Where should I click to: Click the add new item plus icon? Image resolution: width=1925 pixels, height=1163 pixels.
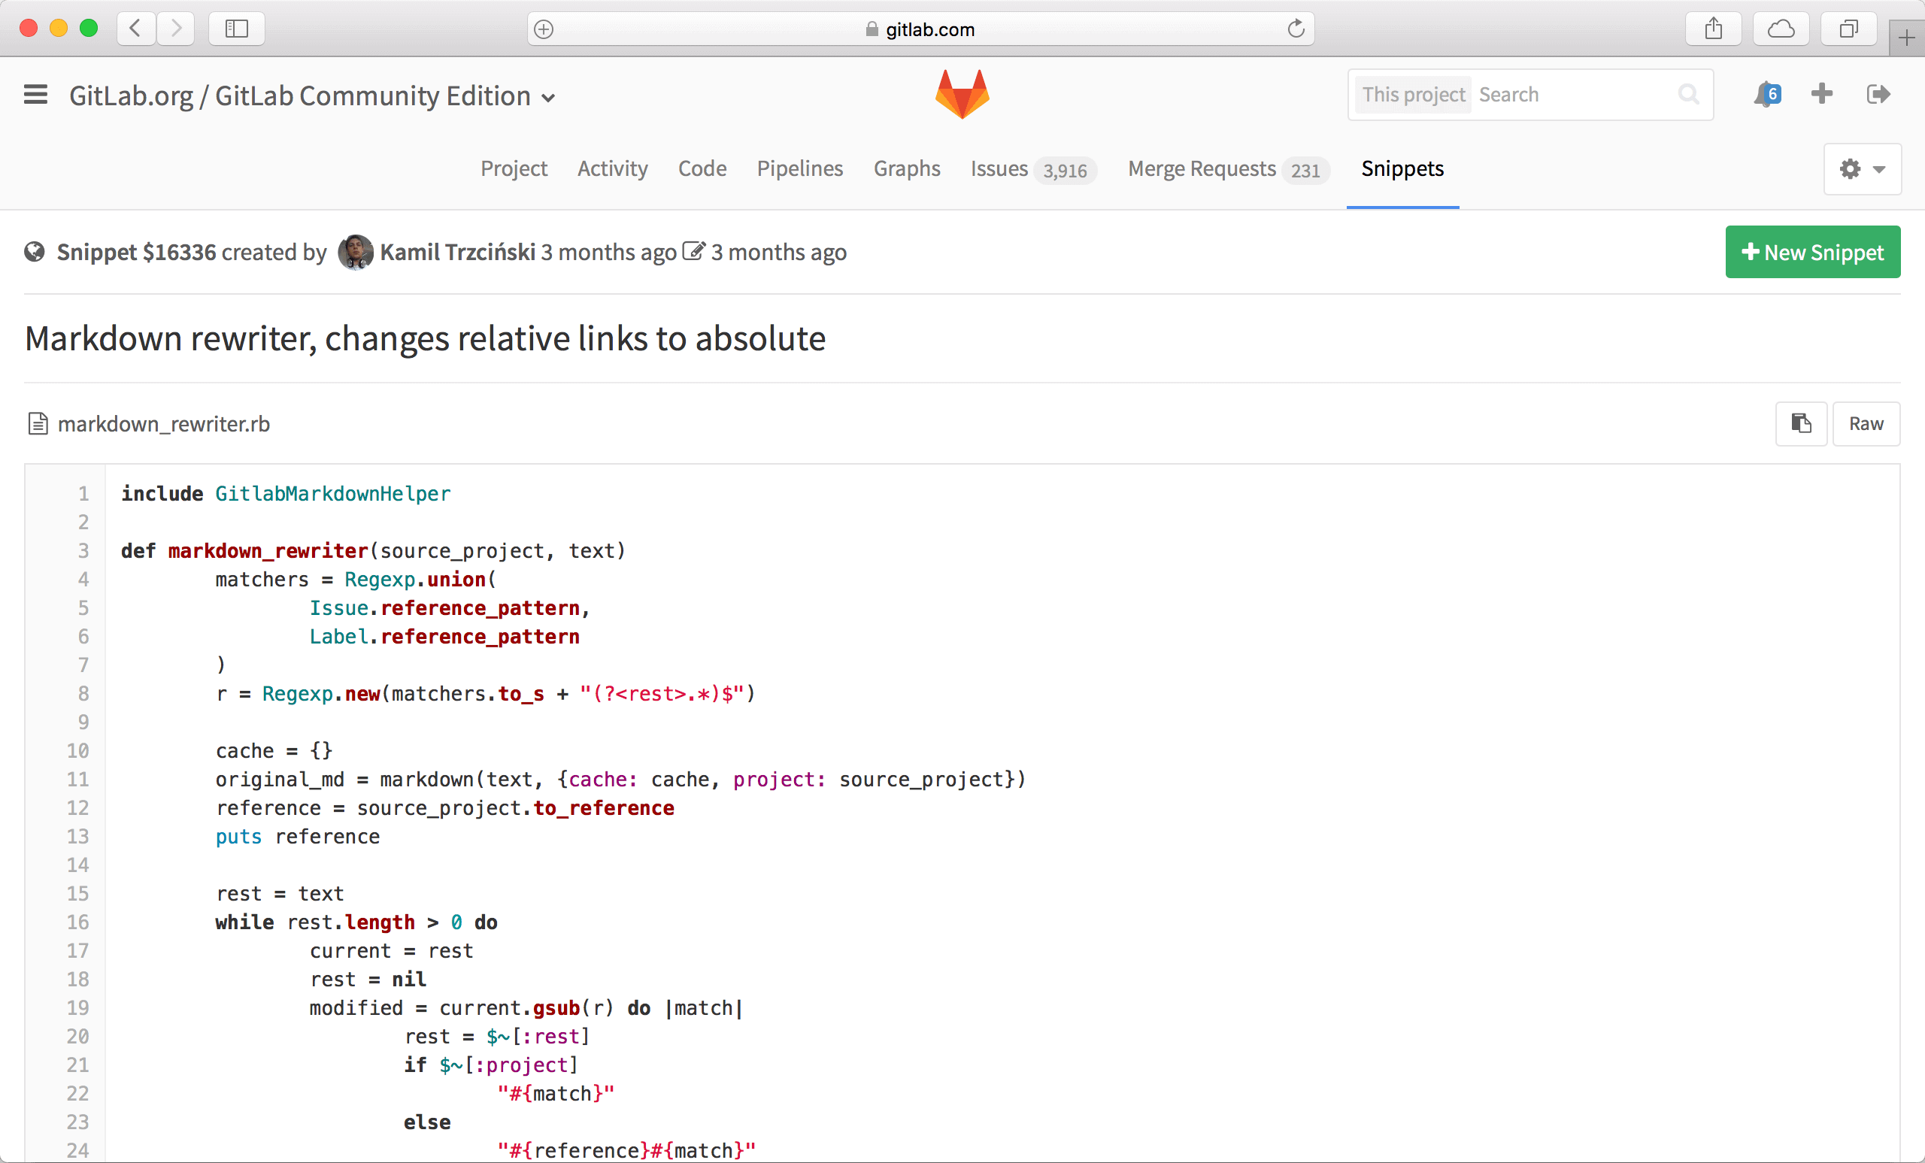pos(1822,95)
